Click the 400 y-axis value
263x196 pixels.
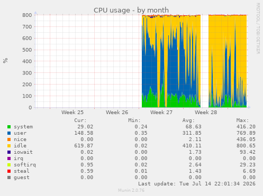27,61
